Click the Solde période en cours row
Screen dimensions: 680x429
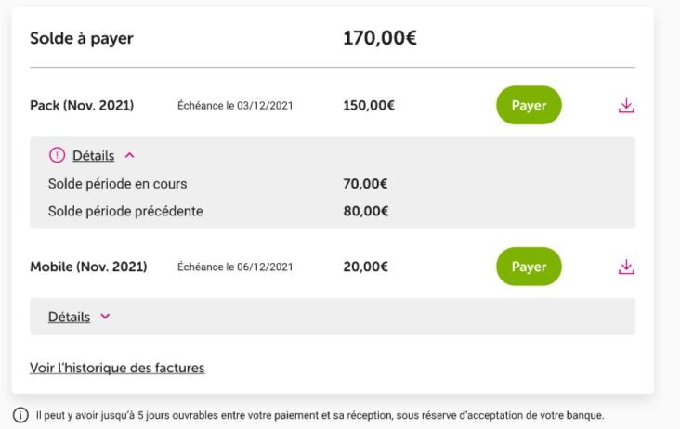tap(333, 184)
